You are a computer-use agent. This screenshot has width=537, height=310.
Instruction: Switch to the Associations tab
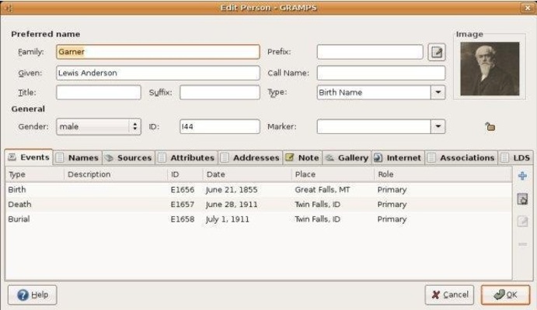point(466,157)
